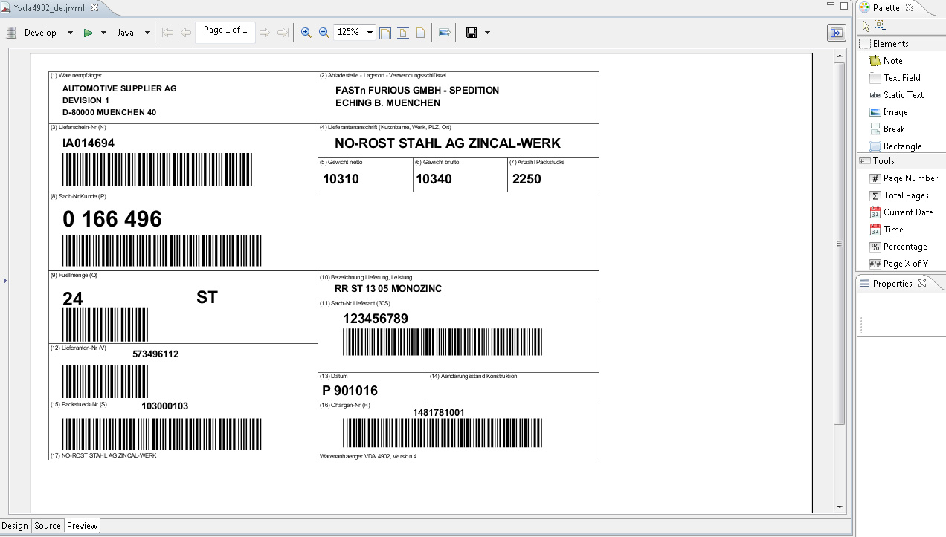Image resolution: width=946 pixels, height=537 pixels.
Task: Close the vda4902_de.jrxml editor tab
Action: tap(94, 8)
